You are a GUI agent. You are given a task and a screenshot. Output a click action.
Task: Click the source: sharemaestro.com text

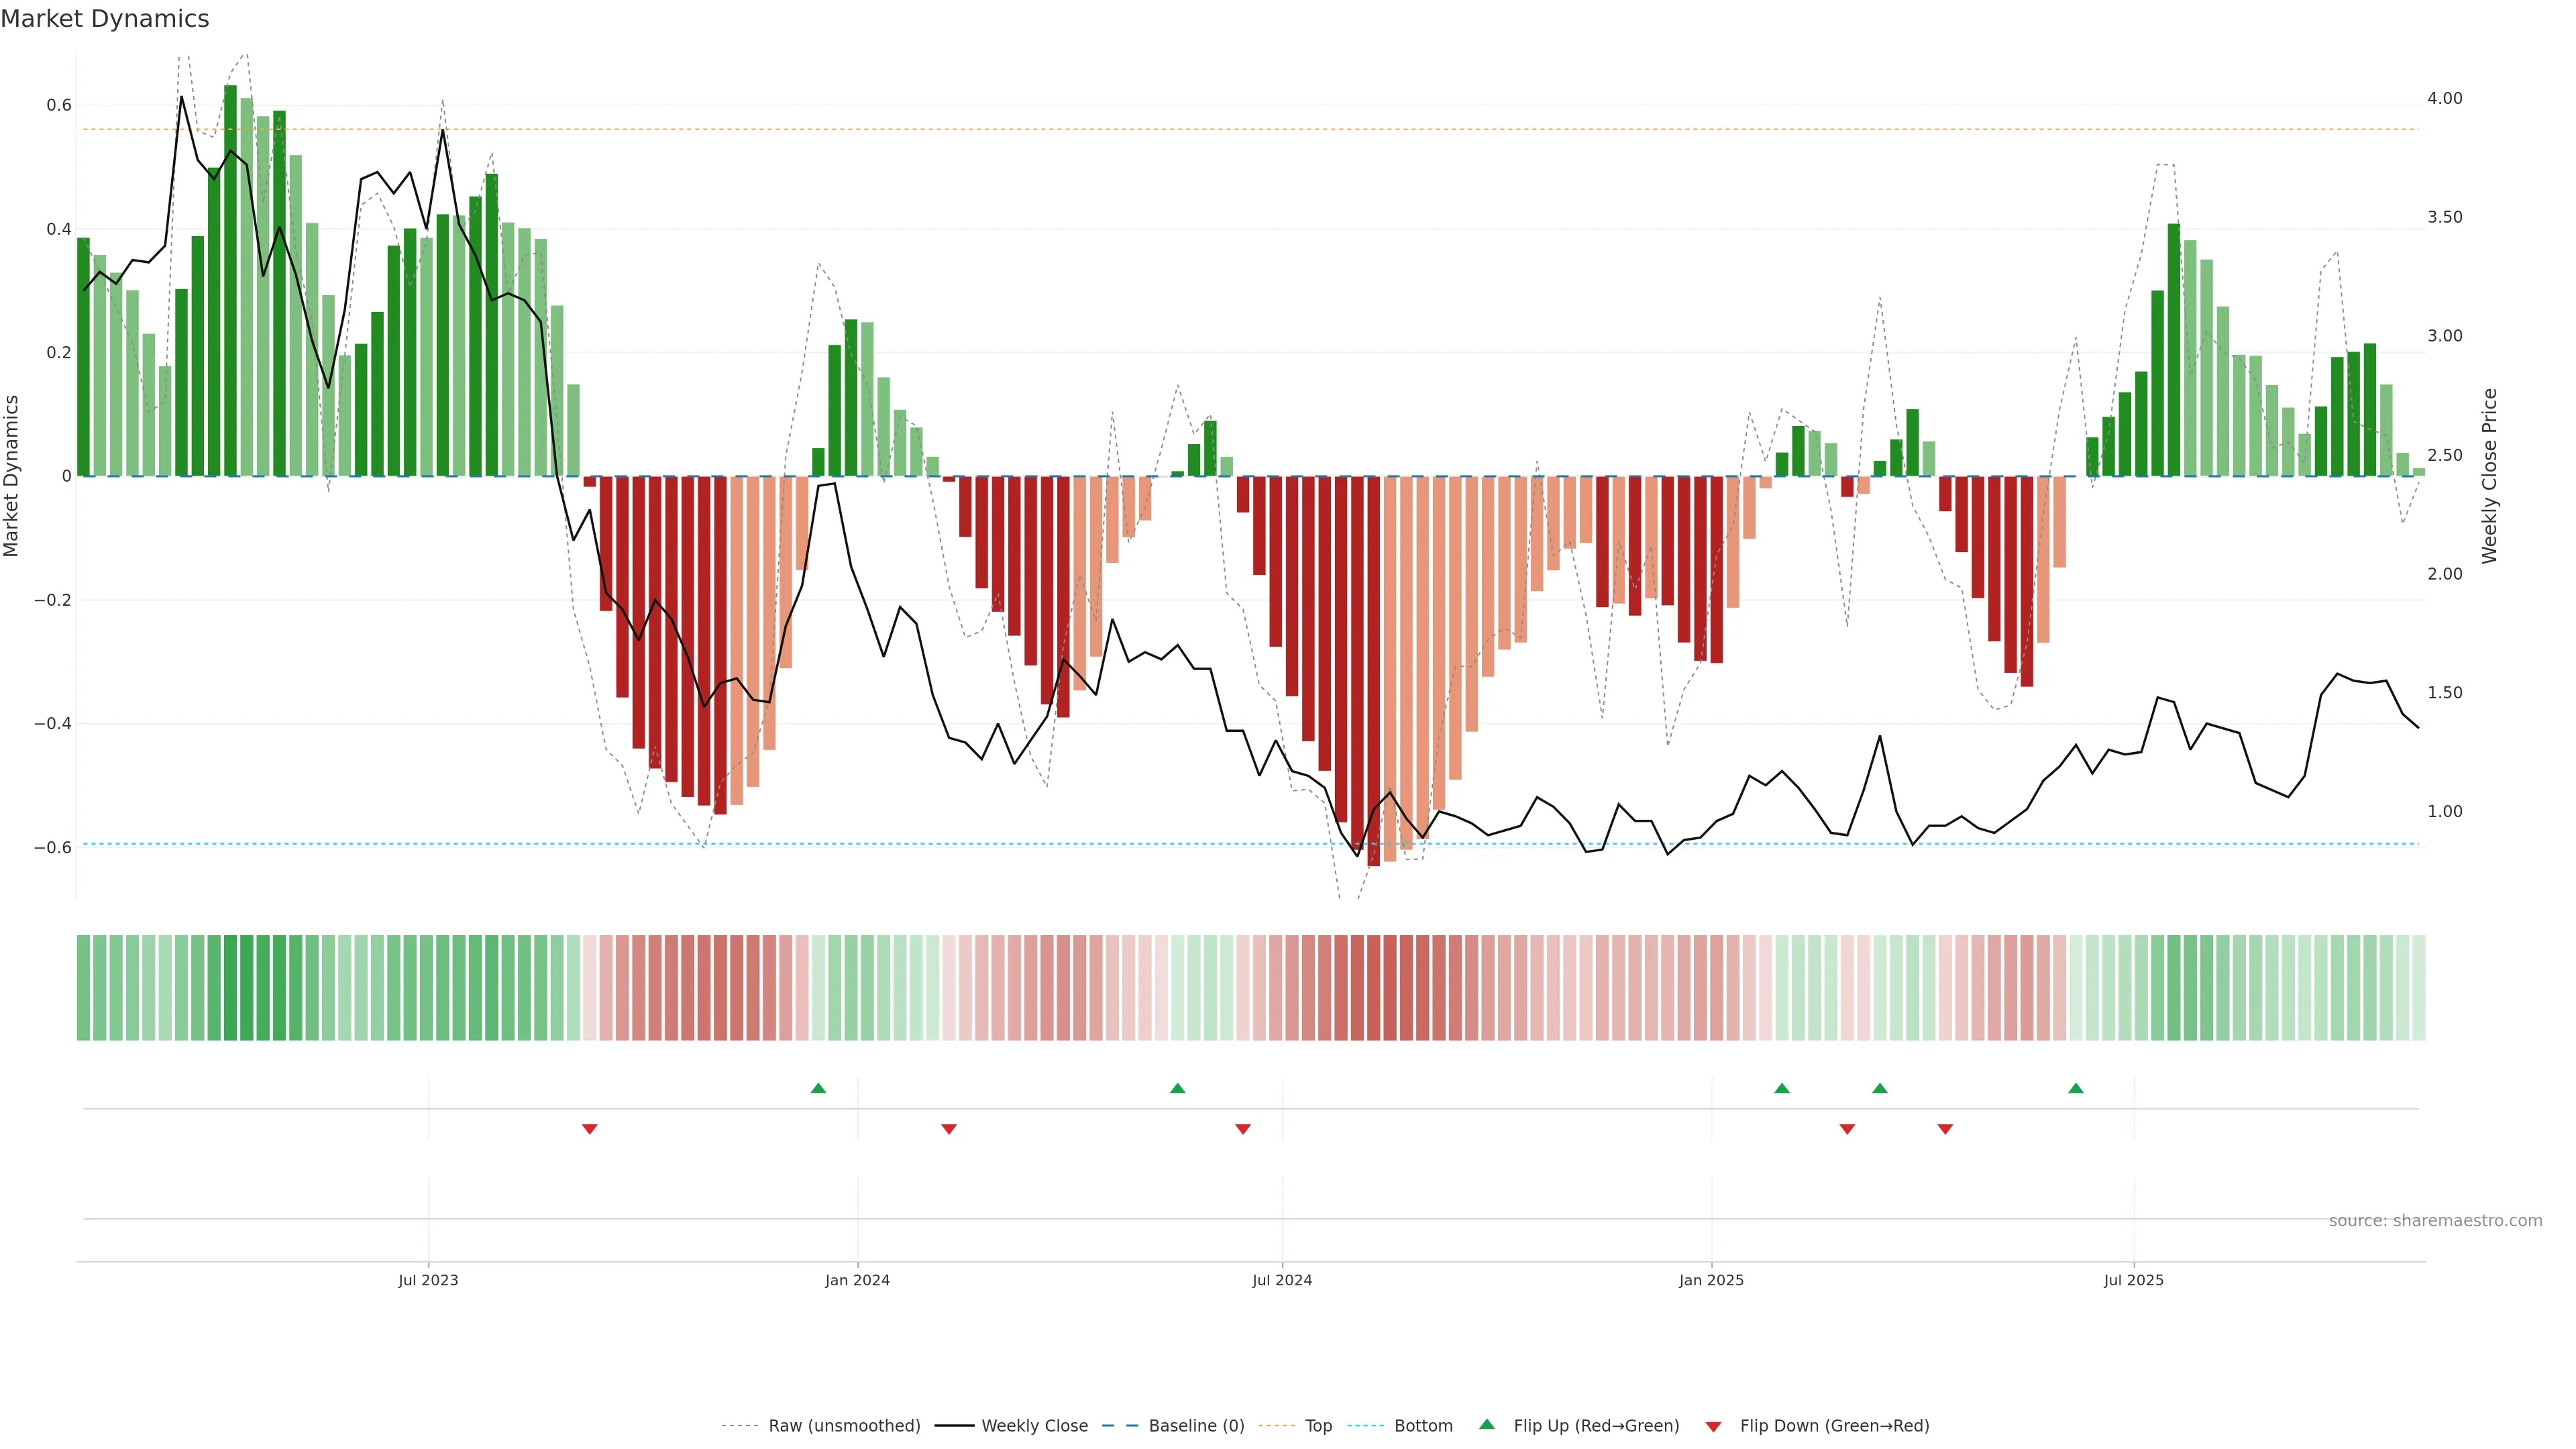point(2435,1221)
